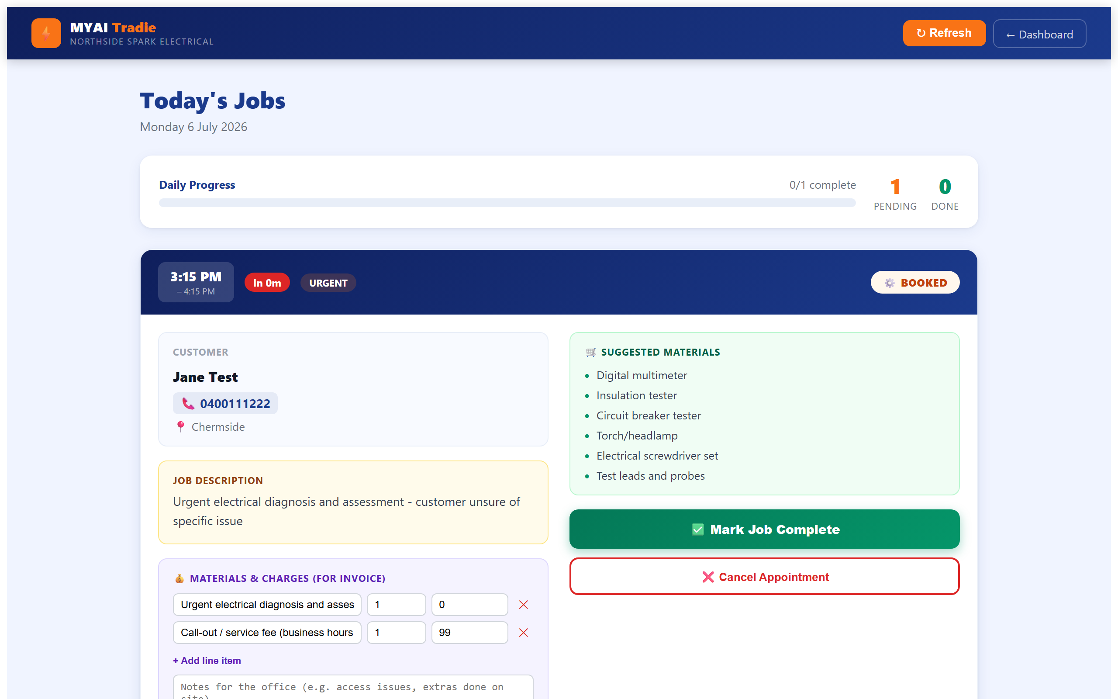Viewport: 1118px width, 699px height.
Task: Click the gear icon in BOOKED badge
Action: (889, 283)
